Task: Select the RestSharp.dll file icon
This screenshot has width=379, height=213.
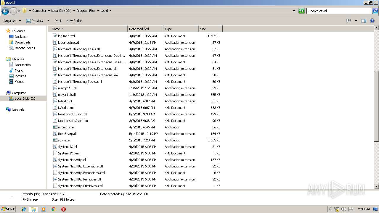Action: click(x=55, y=134)
